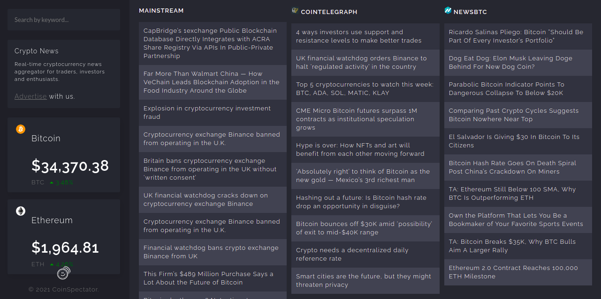Click the NewsBTC source icon
The width and height of the screenshot is (601, 299).
(448, 10)
